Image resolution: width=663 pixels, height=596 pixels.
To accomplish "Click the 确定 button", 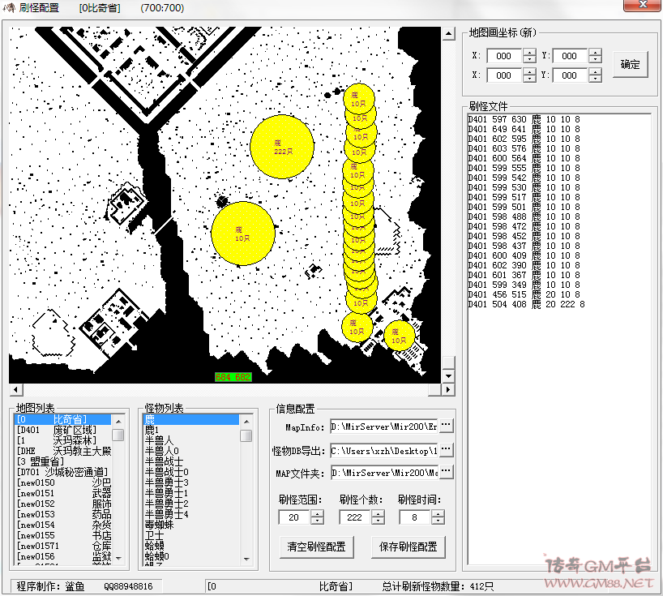I will click(x=630, y=64).
